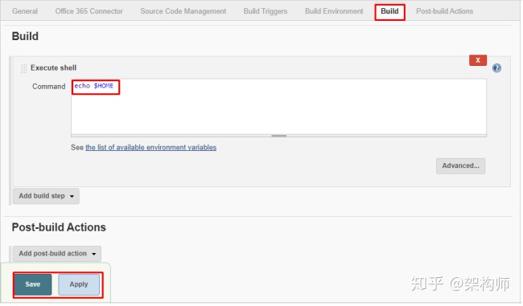Switch to the General tab
Screen dimensions: 523x306
[25, 11]
